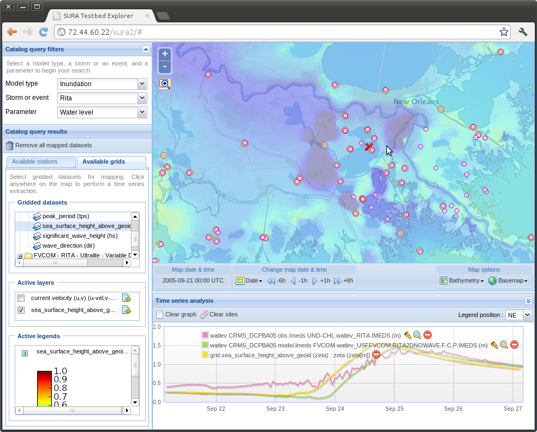The height and width of the screenshot is (432, 537).
Task: Click the New Orleans label on map
Action: pyautogui.click(x=416, y=101)
